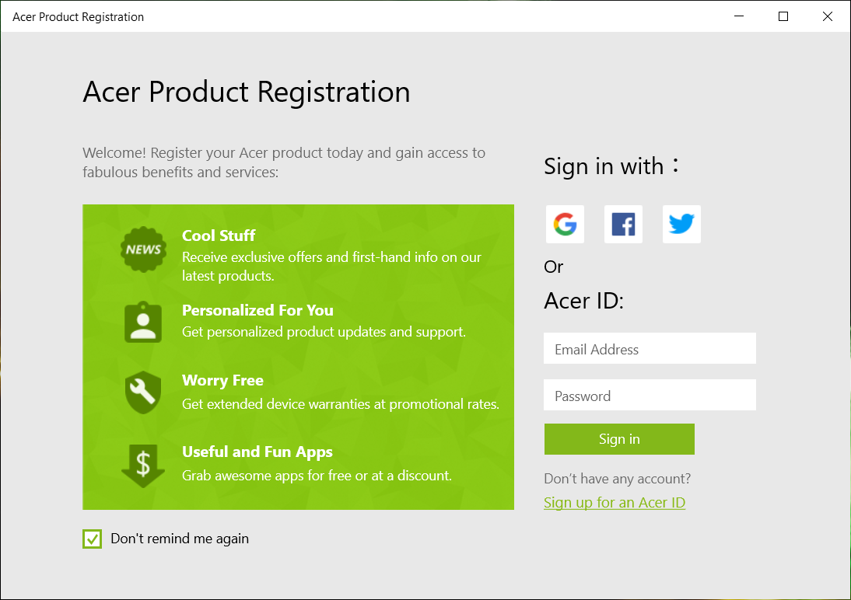Click the dollar download arrow icon
The image size is (851, 600).
pyautogui.click(x=143, y=465)
